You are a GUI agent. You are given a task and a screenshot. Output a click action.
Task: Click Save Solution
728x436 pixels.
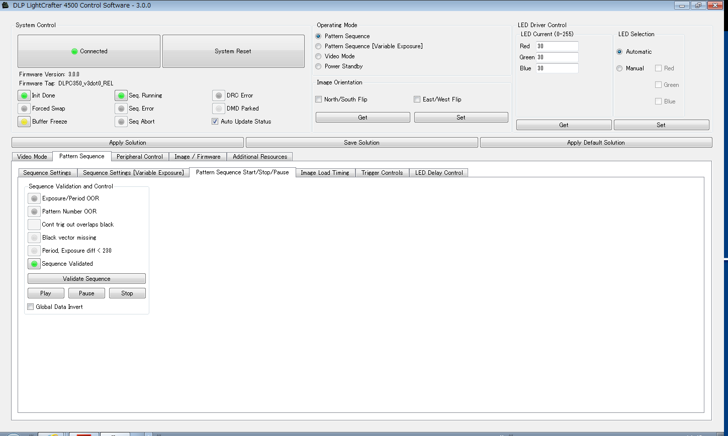coord(362,143)
